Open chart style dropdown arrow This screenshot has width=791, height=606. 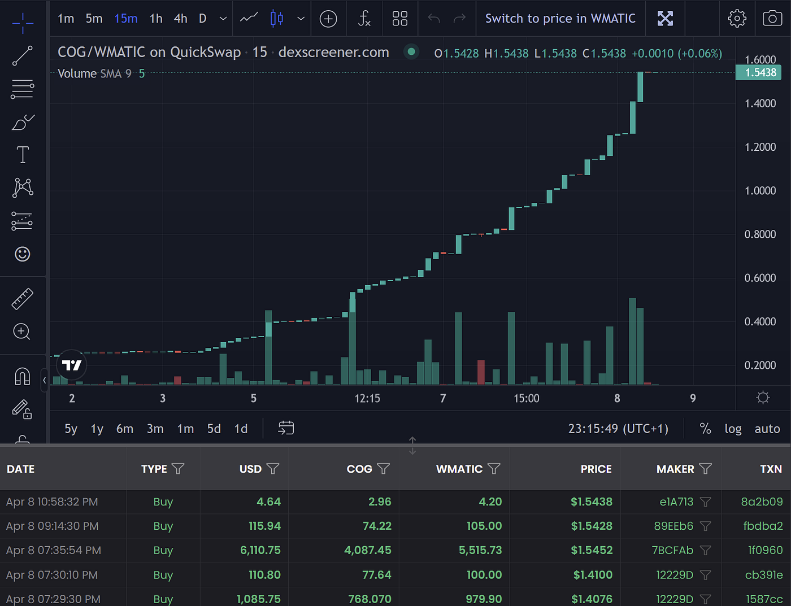301,19
